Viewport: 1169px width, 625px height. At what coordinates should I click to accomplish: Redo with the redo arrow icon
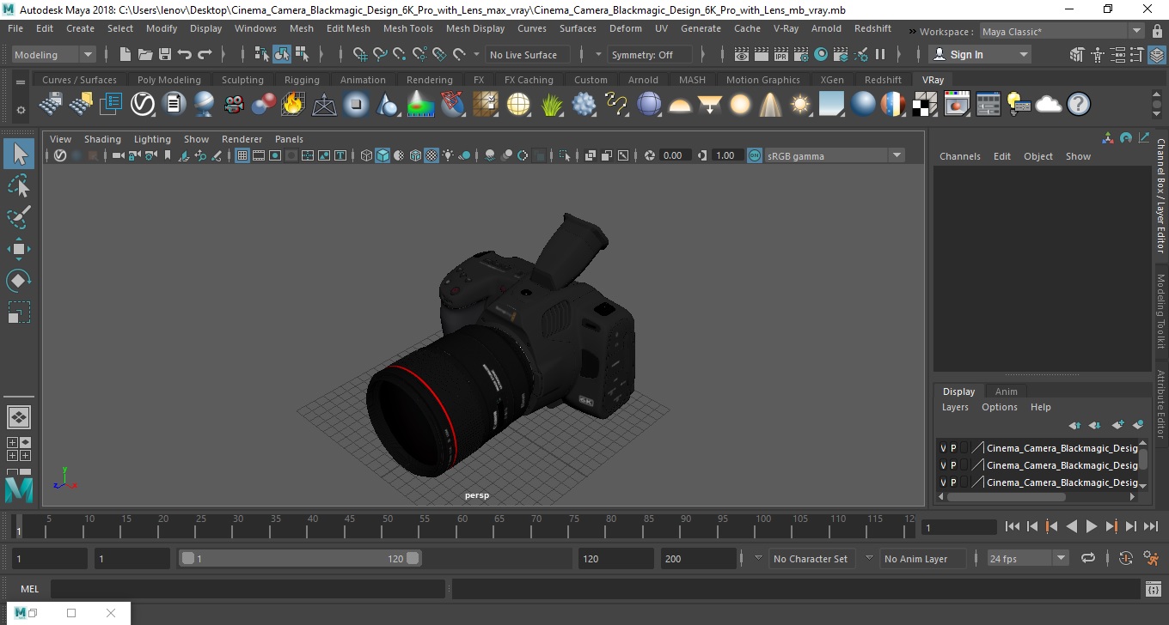click(205, 54)
